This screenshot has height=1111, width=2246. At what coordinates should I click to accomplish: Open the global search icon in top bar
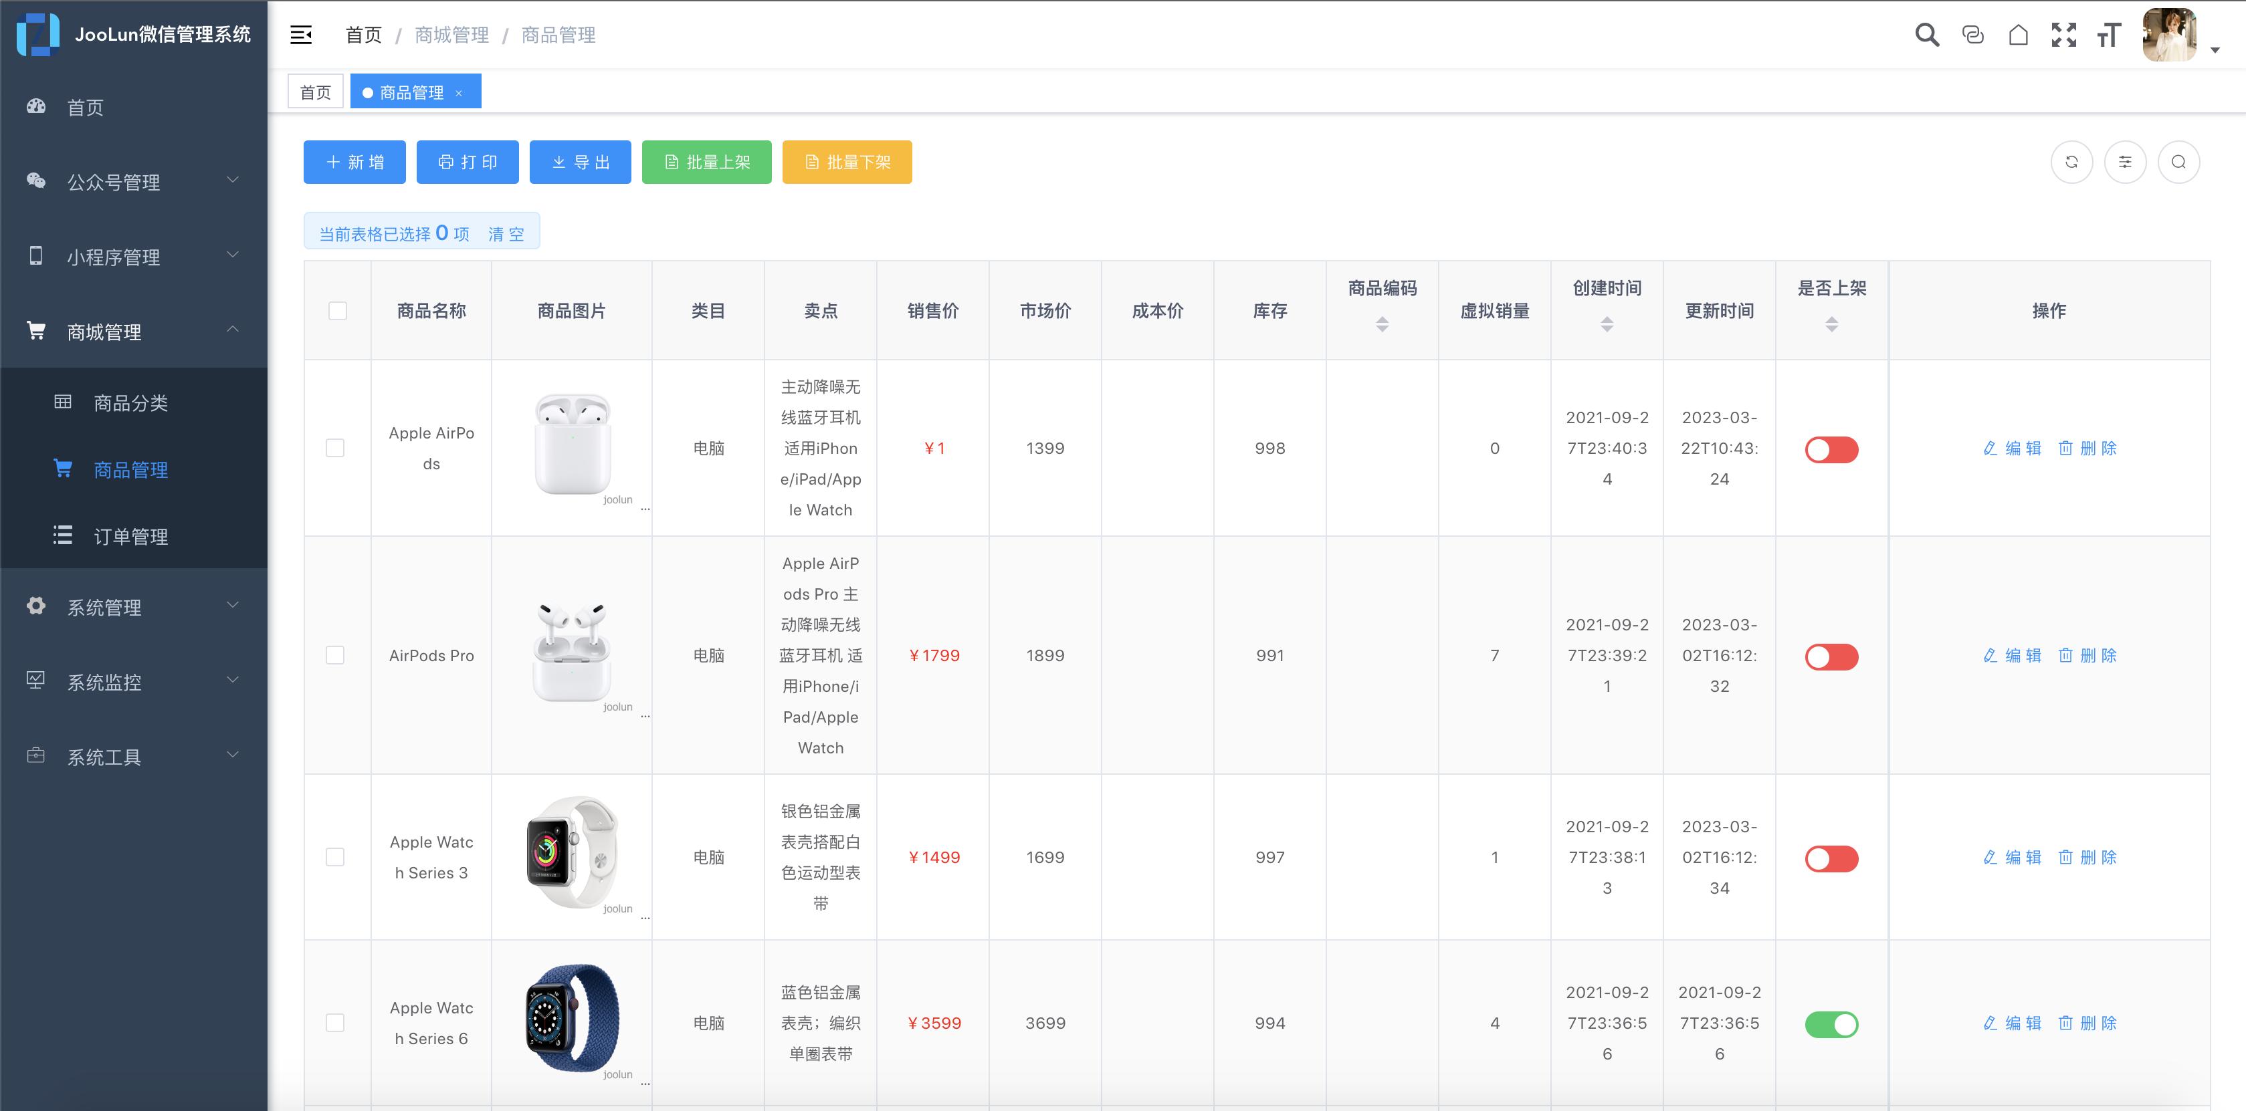click(1927, 35)
